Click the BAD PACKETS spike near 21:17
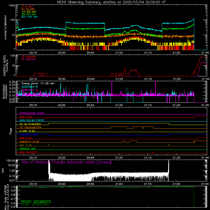 [153, 152]
